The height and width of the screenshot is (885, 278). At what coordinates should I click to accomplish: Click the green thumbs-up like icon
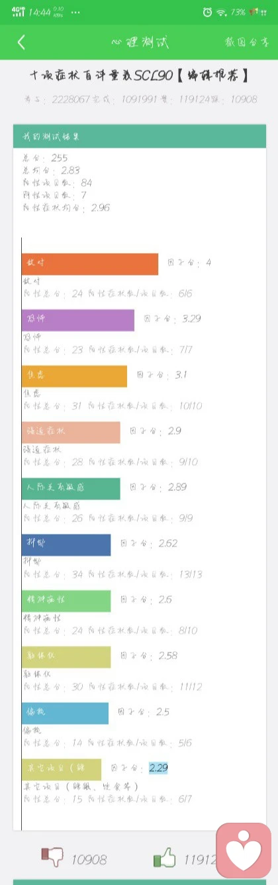pyautogui.click(x=164, y=859)
